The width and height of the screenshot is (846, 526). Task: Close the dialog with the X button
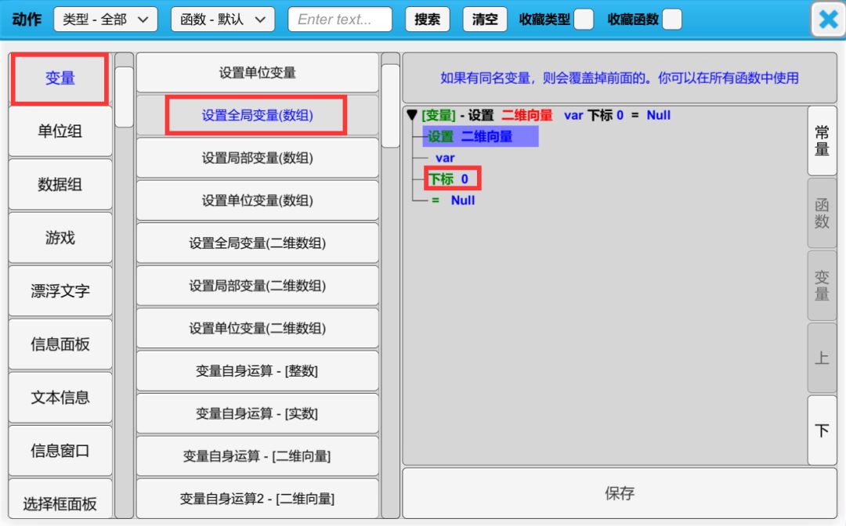pos(828,20)
